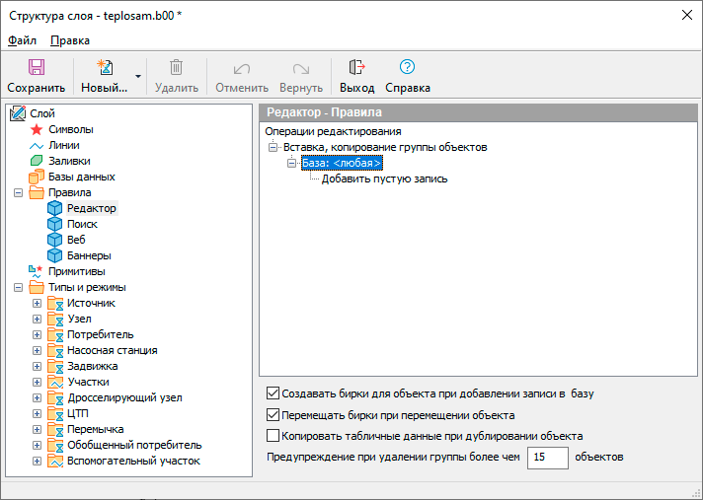The width and height of the screenshot is (703, 500).
Task: Toggle 'Создавать бирки для объекта' checkbox
Action: [273, 393]
